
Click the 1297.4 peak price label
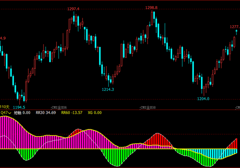pyautogui.click(x=73, y=9)
